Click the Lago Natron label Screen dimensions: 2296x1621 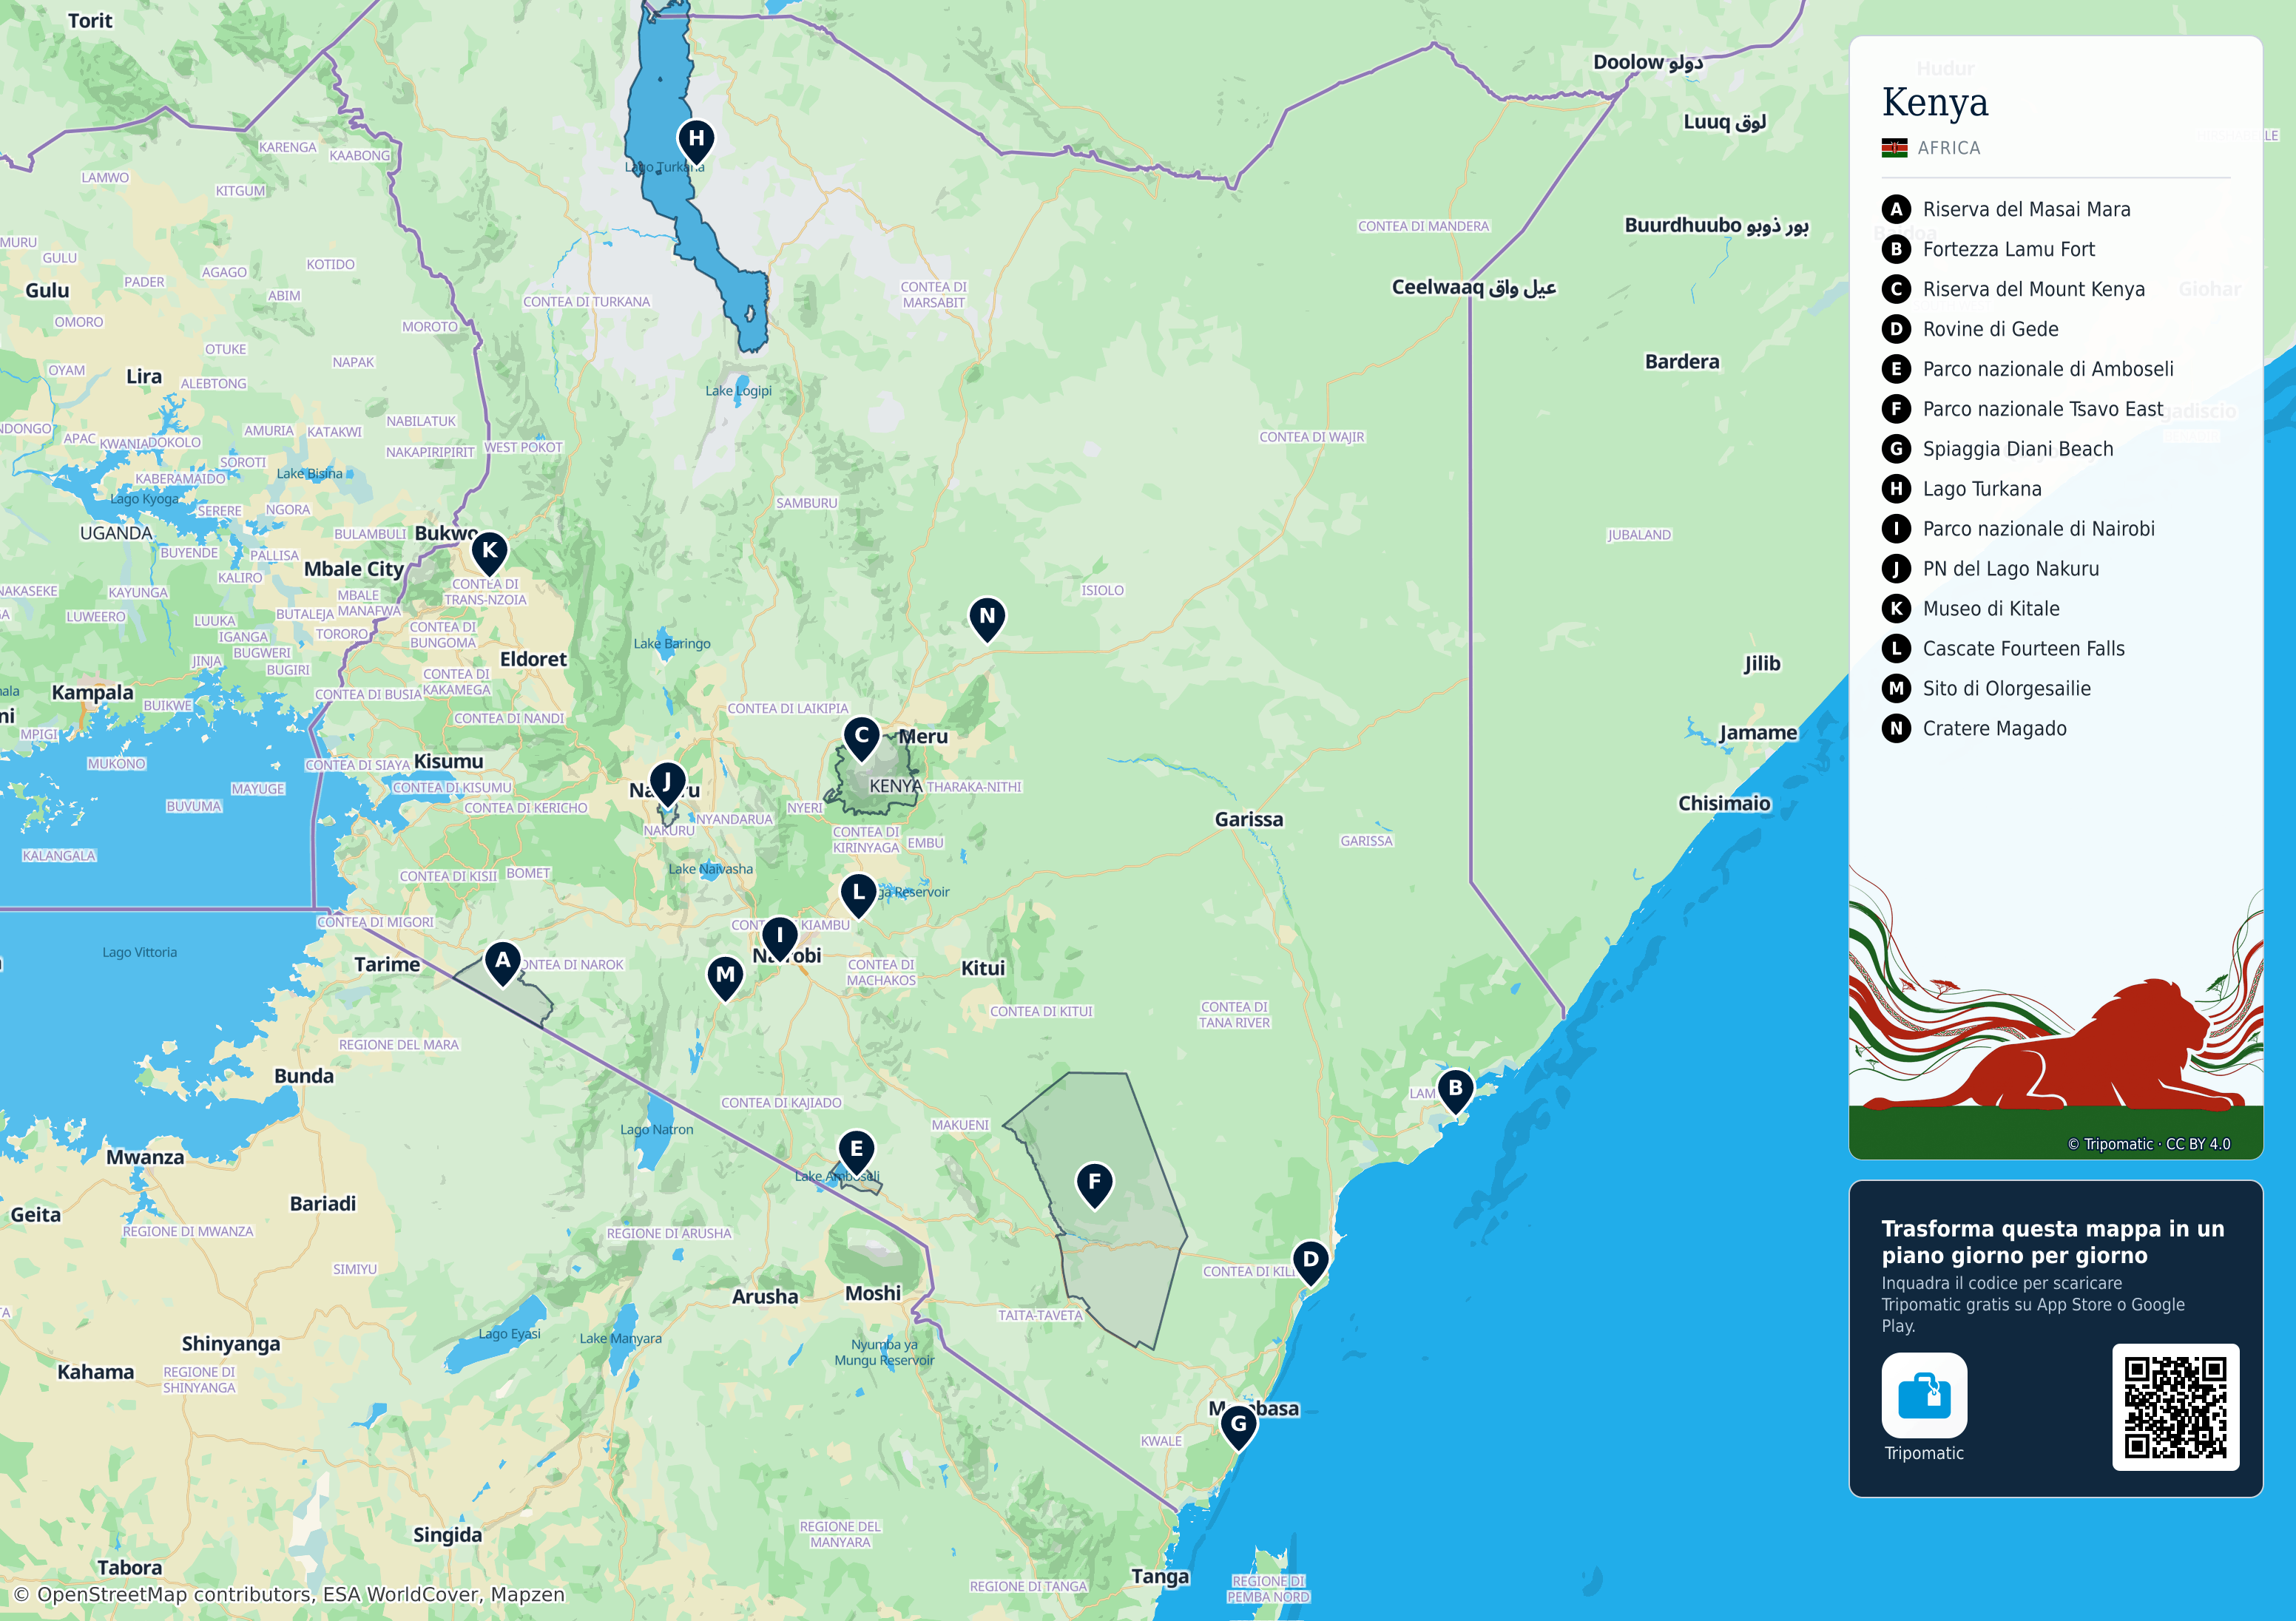point(656,1129)
